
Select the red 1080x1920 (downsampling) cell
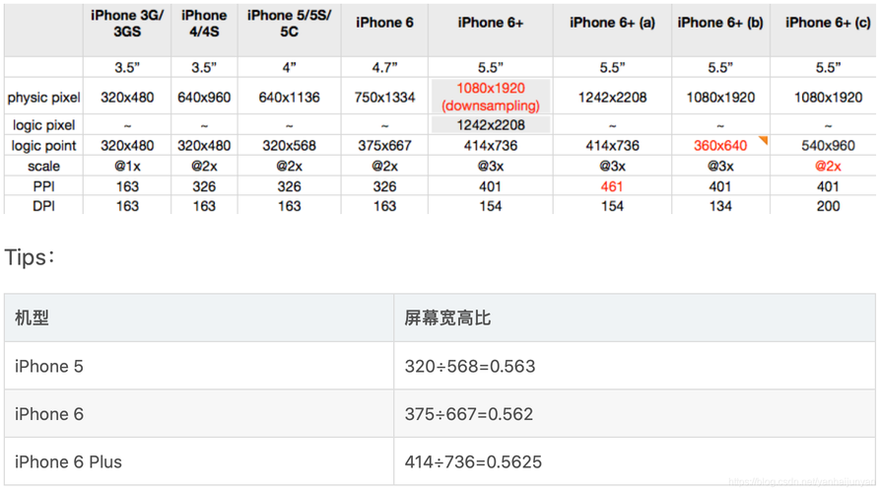pos(490,97)
